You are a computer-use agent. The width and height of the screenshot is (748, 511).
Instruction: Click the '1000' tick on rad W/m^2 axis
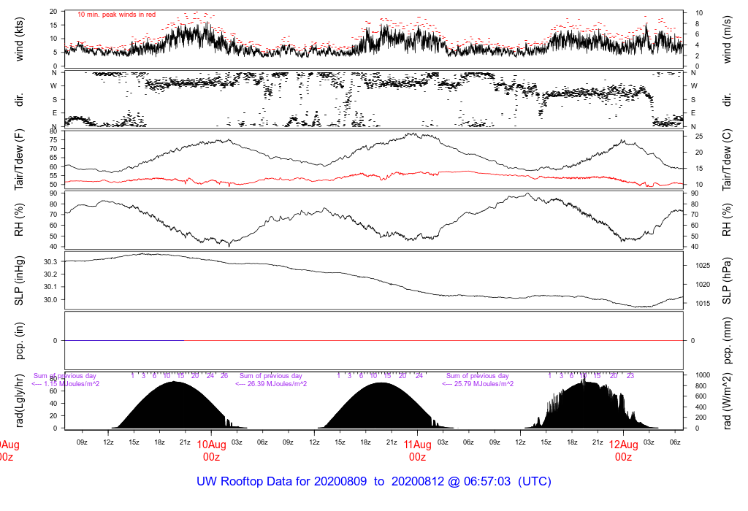click(702, 375)
